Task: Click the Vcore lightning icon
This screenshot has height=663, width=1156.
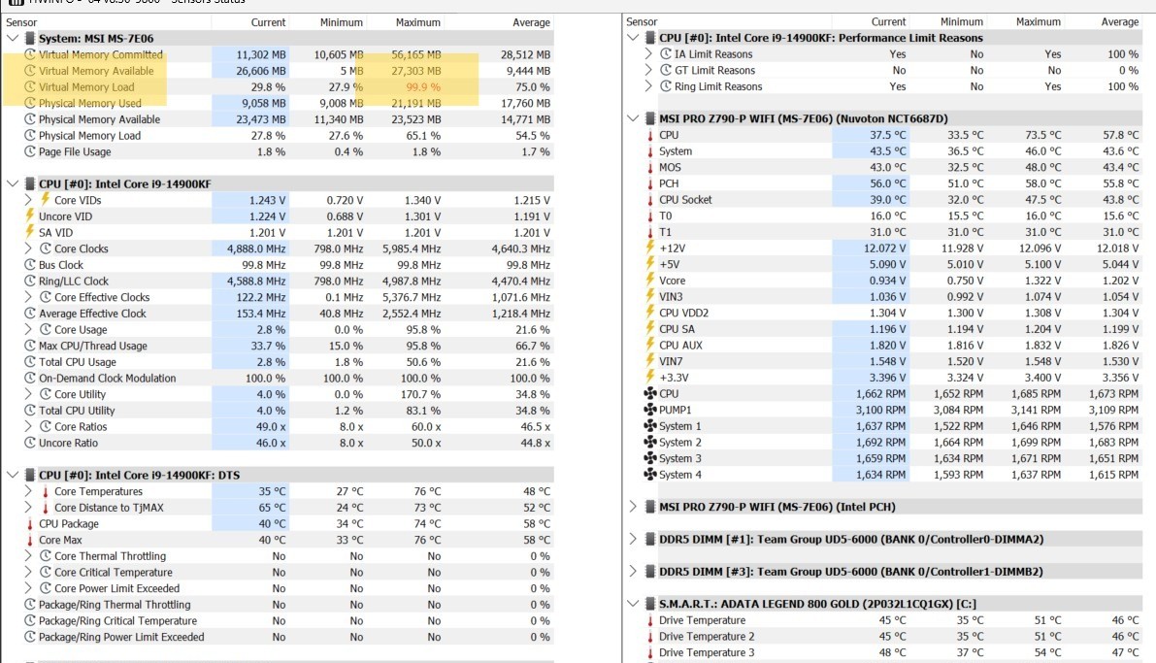Action: click(650, 281)
